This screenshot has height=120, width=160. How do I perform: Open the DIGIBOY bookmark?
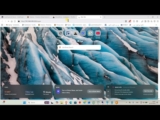(x=124, y=25)
